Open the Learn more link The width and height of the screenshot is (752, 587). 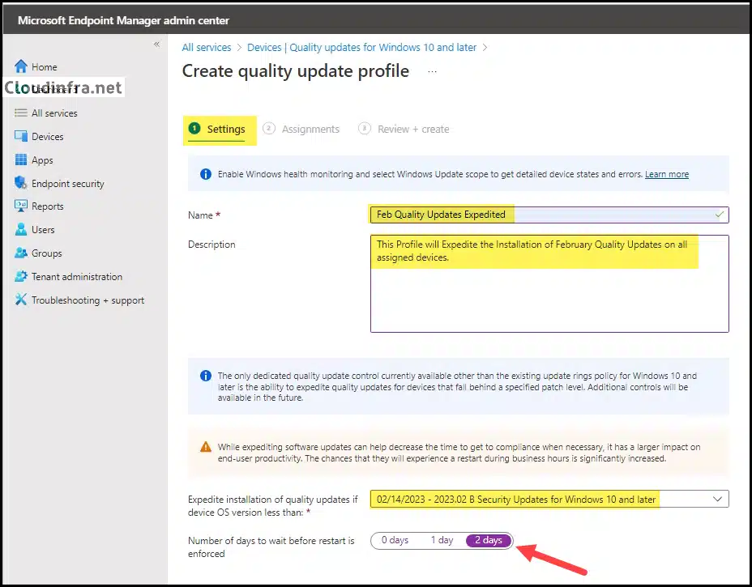point(667,174)
